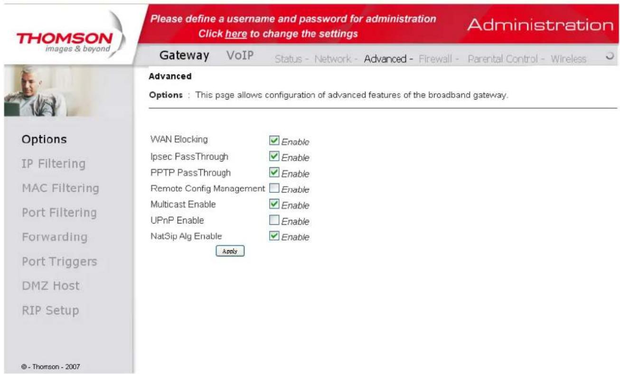Toggle the WAN Blocking checkbox
The width and height of the screenshot is (620, 374).
(x=273, y=140)
